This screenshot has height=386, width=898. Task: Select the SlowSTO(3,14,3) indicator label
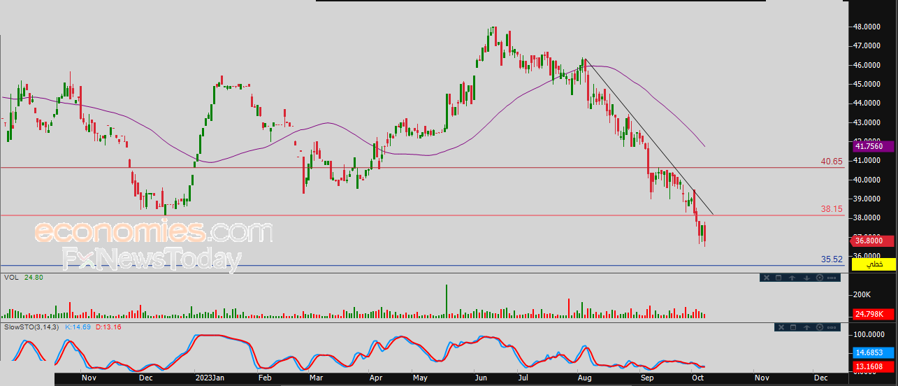33,327
